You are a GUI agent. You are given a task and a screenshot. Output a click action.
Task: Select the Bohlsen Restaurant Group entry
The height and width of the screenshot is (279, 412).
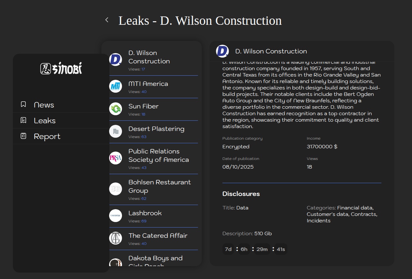(159, 186)
